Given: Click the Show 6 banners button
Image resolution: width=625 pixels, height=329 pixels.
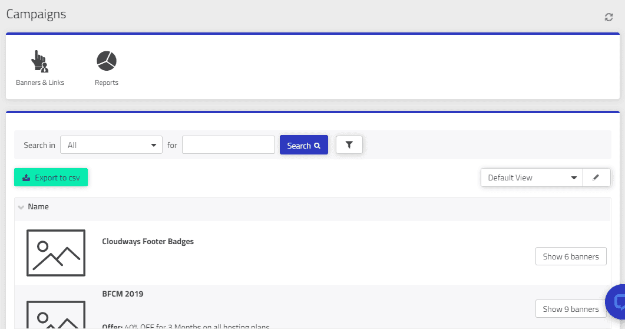Looking at the screenshot, I should [571, 256].
